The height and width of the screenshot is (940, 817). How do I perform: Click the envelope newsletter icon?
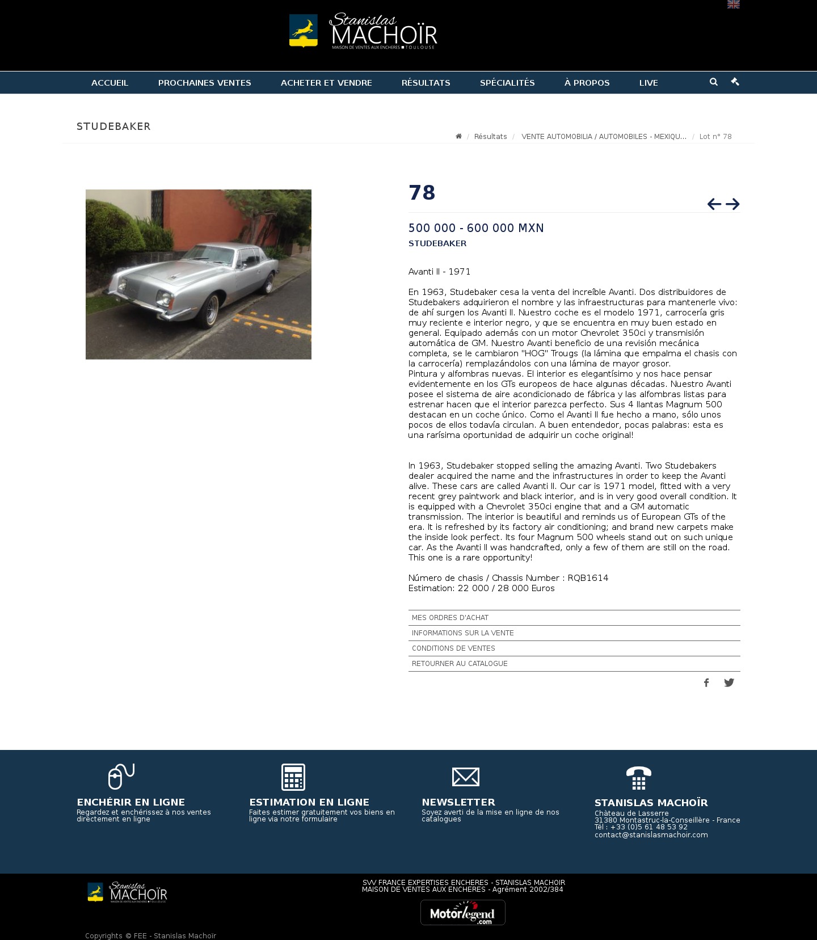click(x=466, y=777)
